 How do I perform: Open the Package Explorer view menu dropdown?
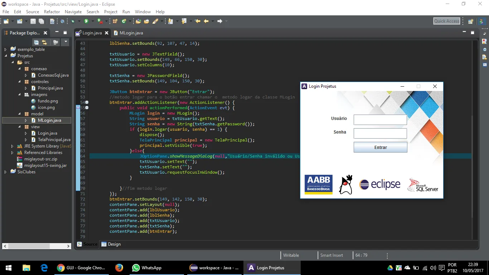coord(66,42)
